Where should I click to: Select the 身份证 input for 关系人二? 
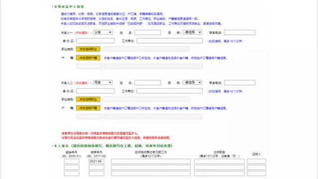[x=95, y=91]
